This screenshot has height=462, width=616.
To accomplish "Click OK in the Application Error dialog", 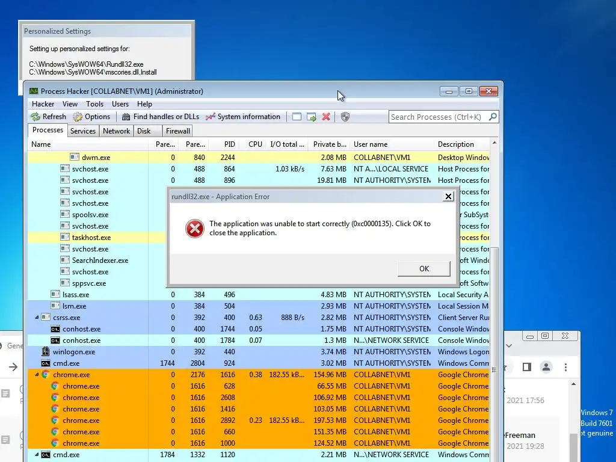I will point(424,269).
